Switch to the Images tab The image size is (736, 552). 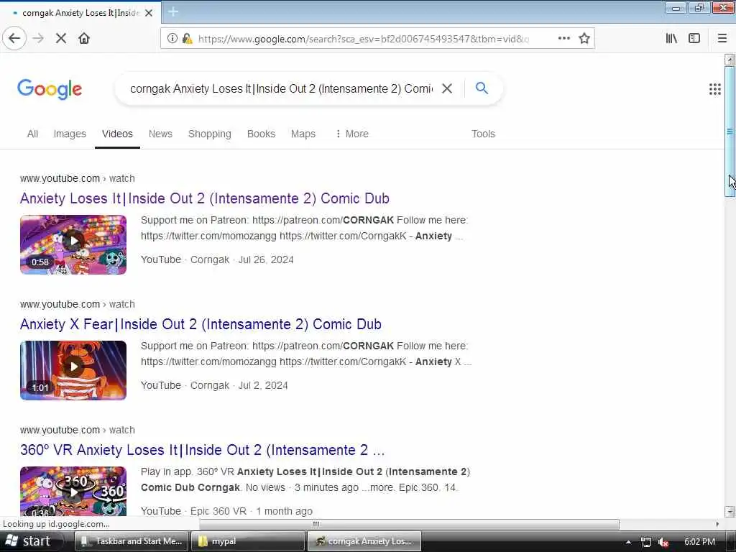click(x=70, y=134)
